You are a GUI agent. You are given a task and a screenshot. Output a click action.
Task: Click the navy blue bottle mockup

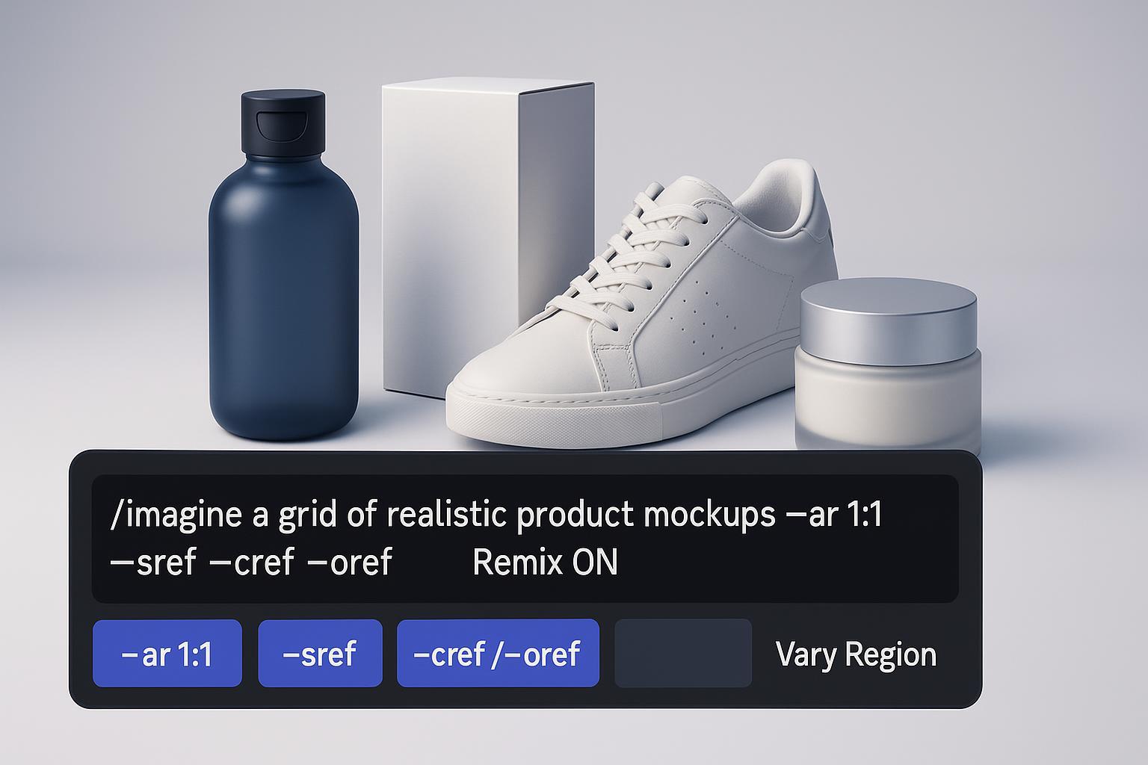point(283,273)
